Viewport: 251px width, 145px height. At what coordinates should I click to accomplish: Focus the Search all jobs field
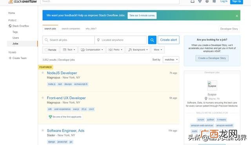(x=69, y=40)
